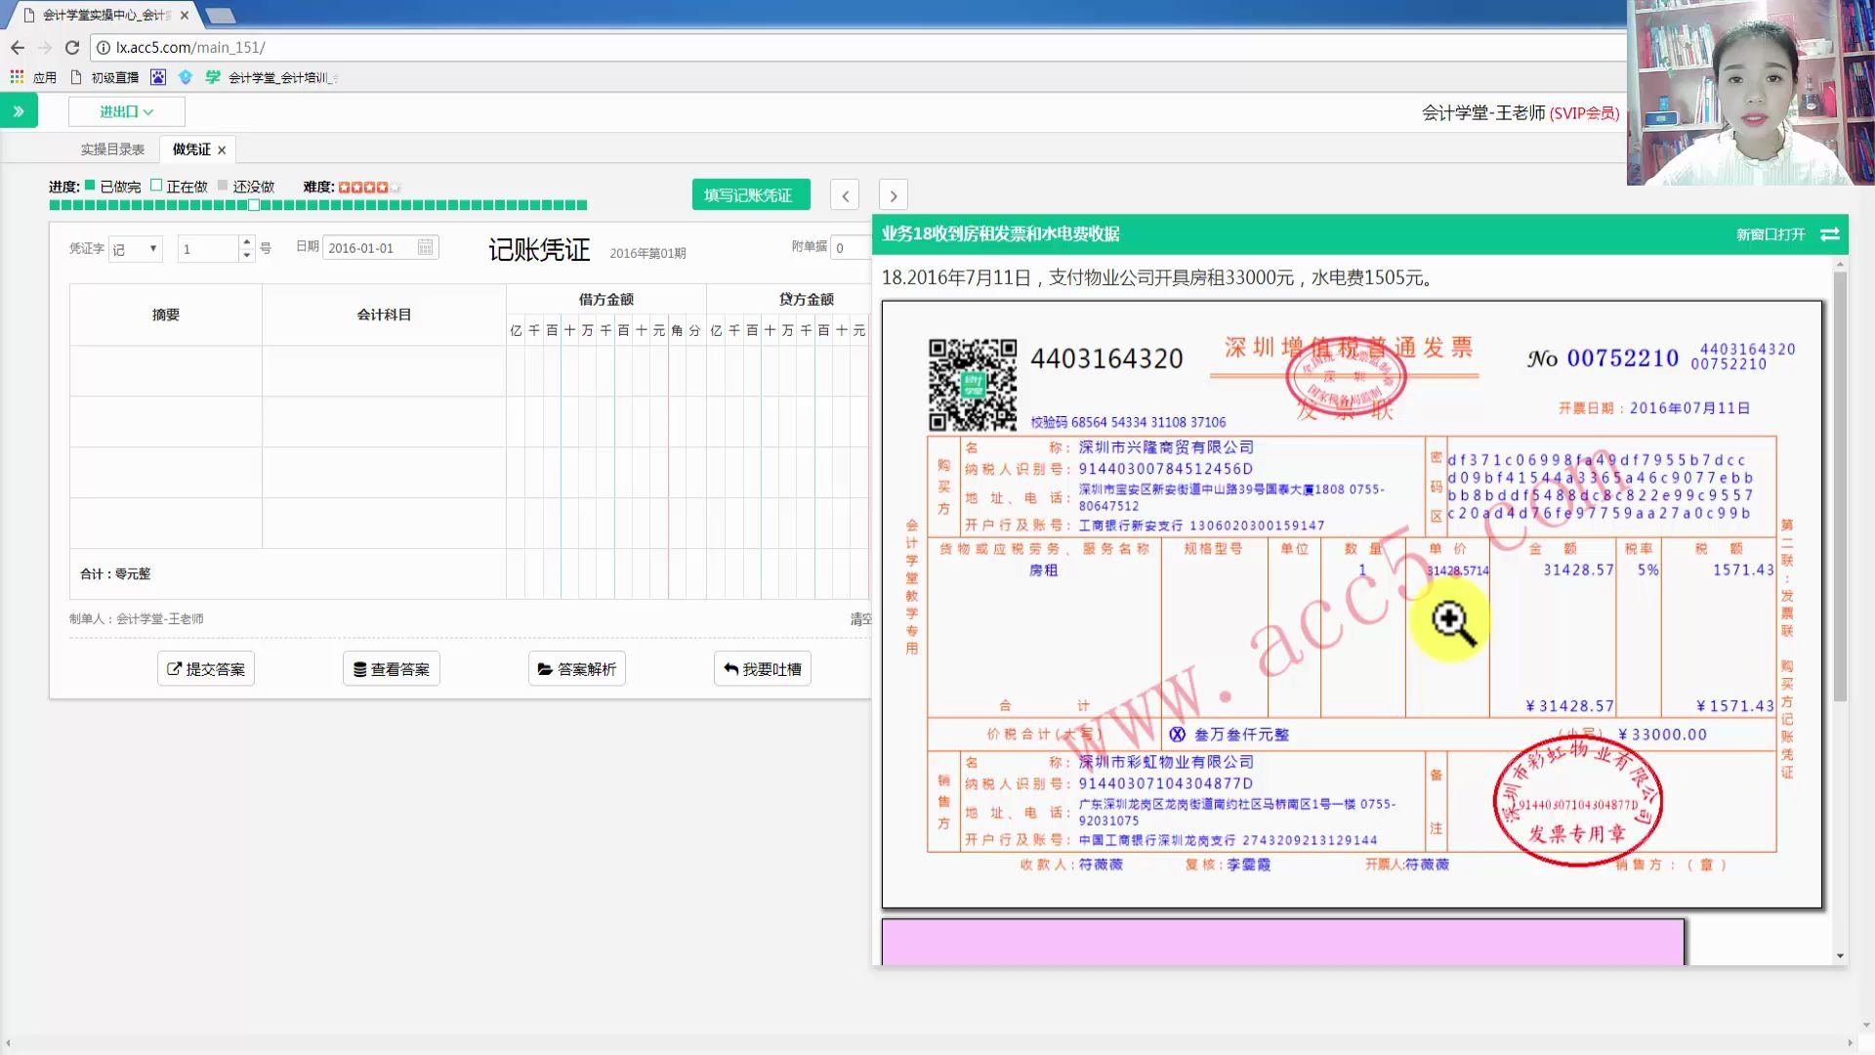Open the 应用 apps grid bookmark
The width and height of the screenshot is (1875, 1055).
(x=17, y=77)
